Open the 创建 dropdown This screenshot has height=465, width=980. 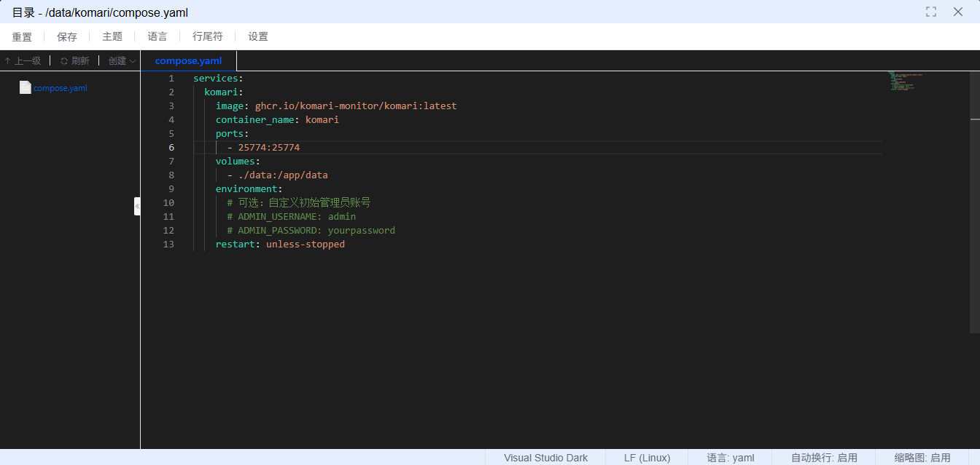pos(122,61)
